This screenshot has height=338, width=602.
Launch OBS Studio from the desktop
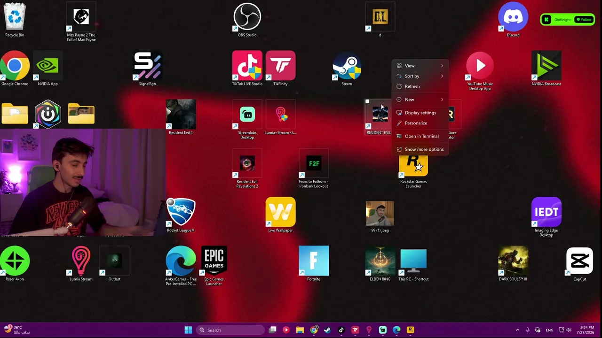pyautogui.click(x=247, y=21)
